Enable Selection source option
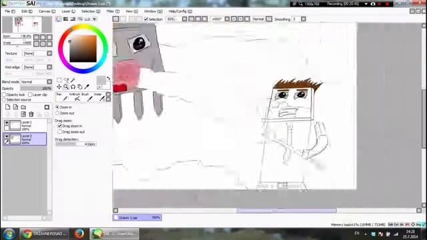Image resolution: width=427 pixels, height=240 pixels. (x=4, y=100)
